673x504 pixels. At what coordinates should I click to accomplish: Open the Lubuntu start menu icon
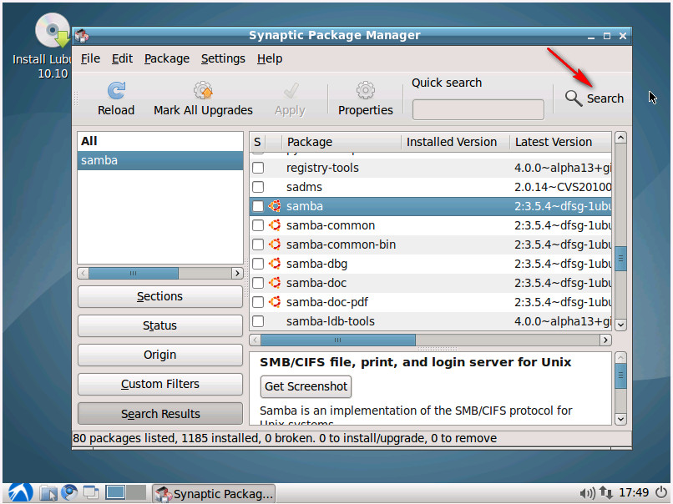pyautogui.click(x=20, y=493)
